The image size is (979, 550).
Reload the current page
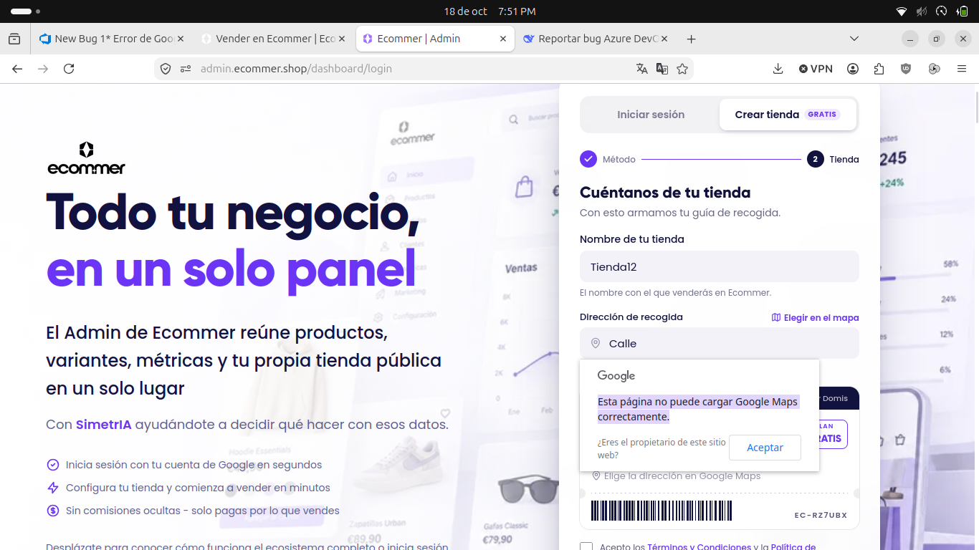69,69
